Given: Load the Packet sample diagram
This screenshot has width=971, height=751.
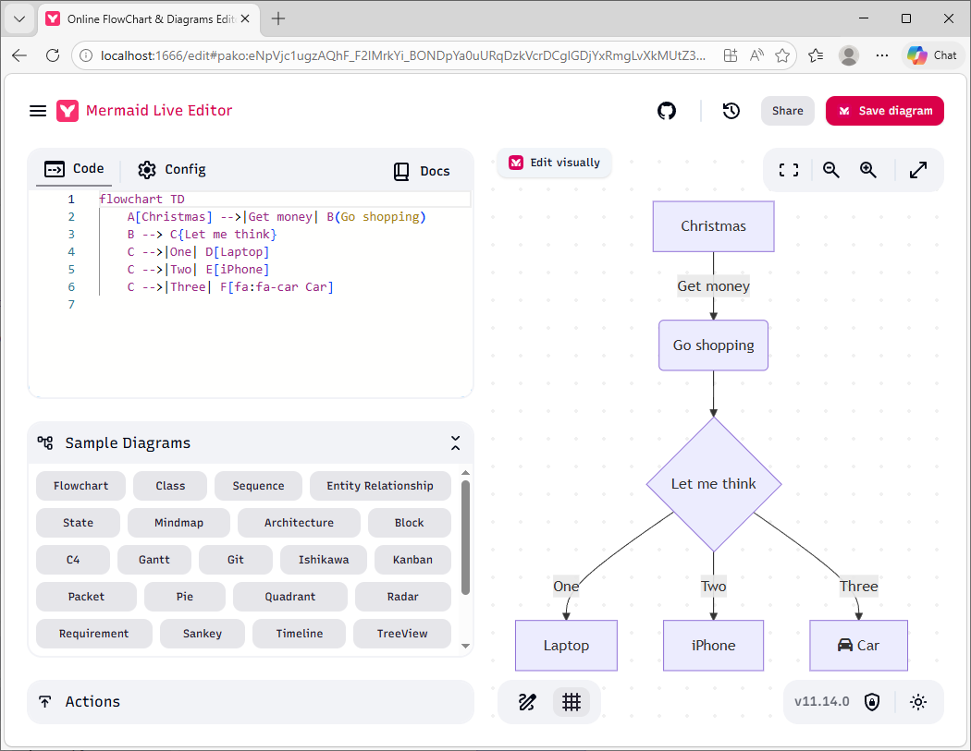Looking at the screenshot, I should (86, 597).
